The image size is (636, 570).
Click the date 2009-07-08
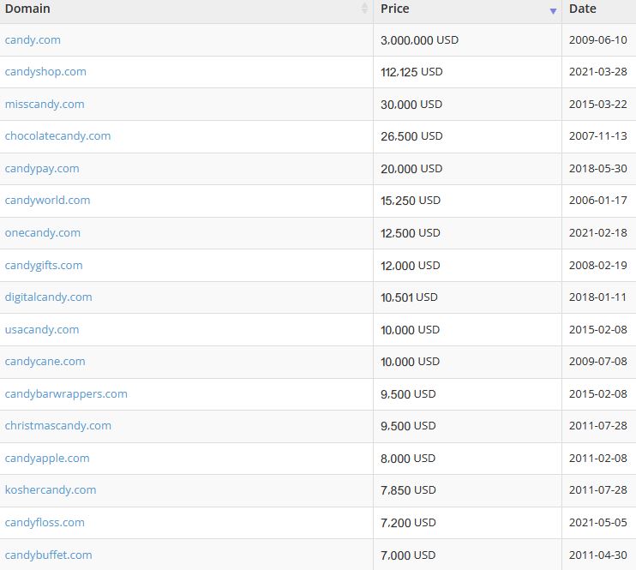(x=598, y=362)
